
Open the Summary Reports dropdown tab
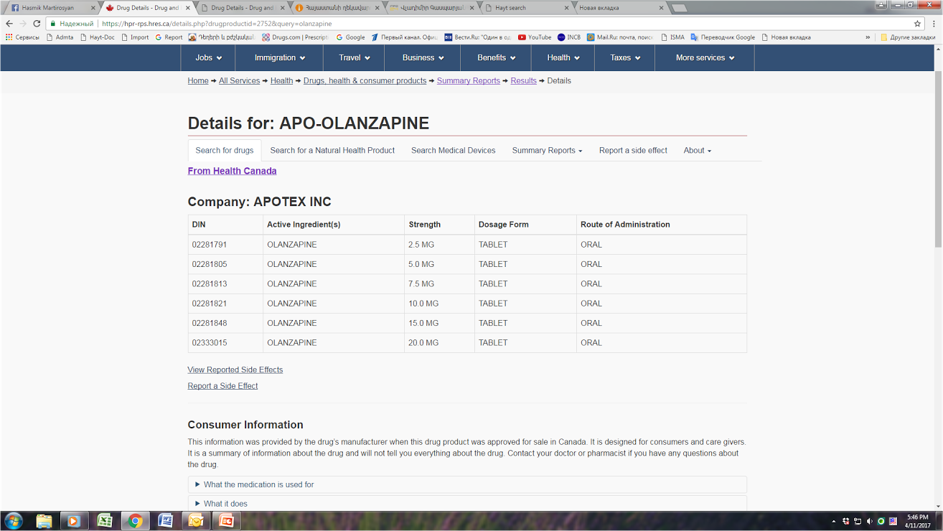click(546, 151)
